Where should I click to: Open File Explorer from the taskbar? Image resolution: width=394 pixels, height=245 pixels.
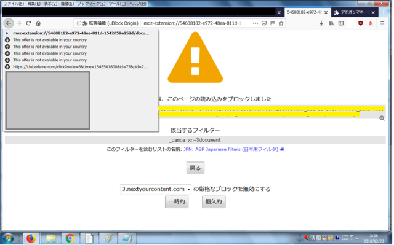coord(50,238)
